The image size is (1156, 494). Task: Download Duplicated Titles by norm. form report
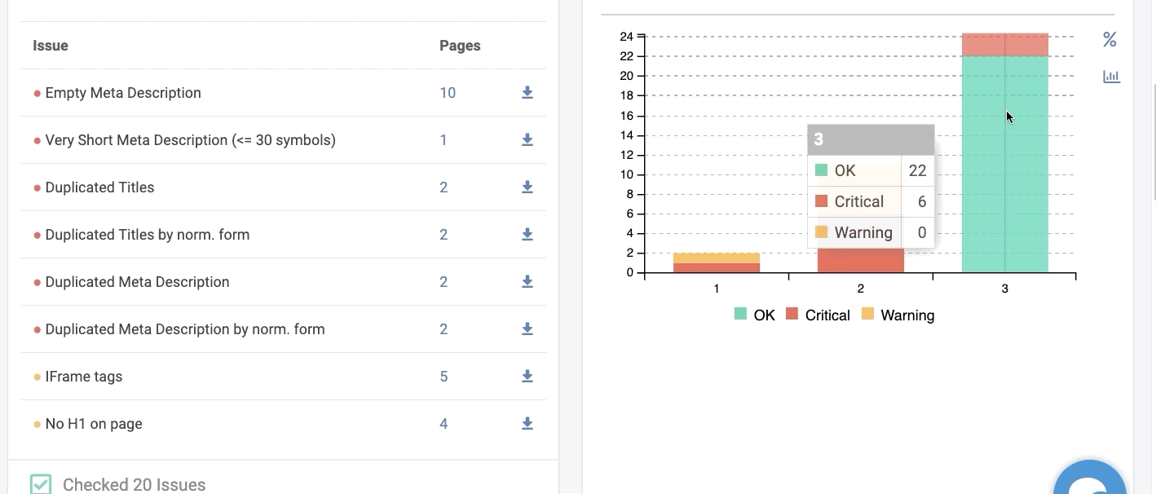coord(527,235)
